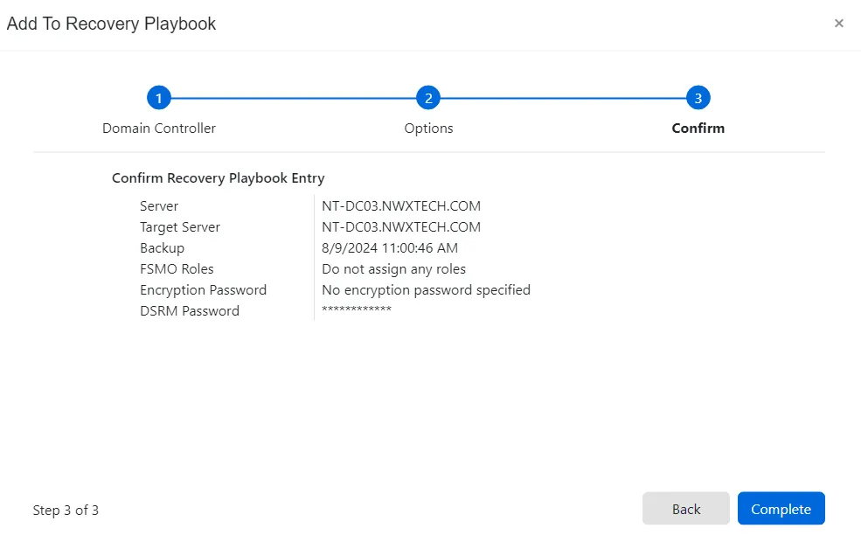Click 'Do not assign any roles' text
861x549 pixels.
tap(393, 269)
